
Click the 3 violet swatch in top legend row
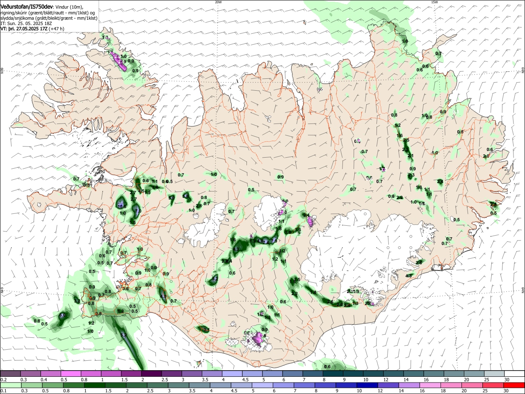tap(192, 374)
